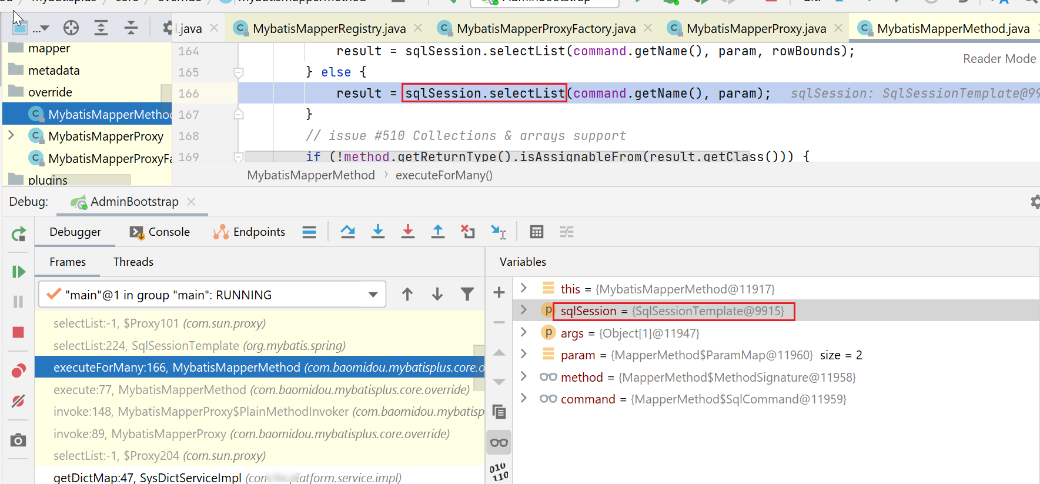The width and height of the screenshot is (1040, 484).
Task: Select the Debugger tab
Action: [x=75, y=232]
